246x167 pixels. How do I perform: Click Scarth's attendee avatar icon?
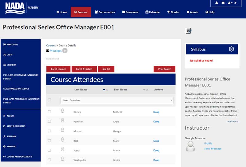click(63, 149)
